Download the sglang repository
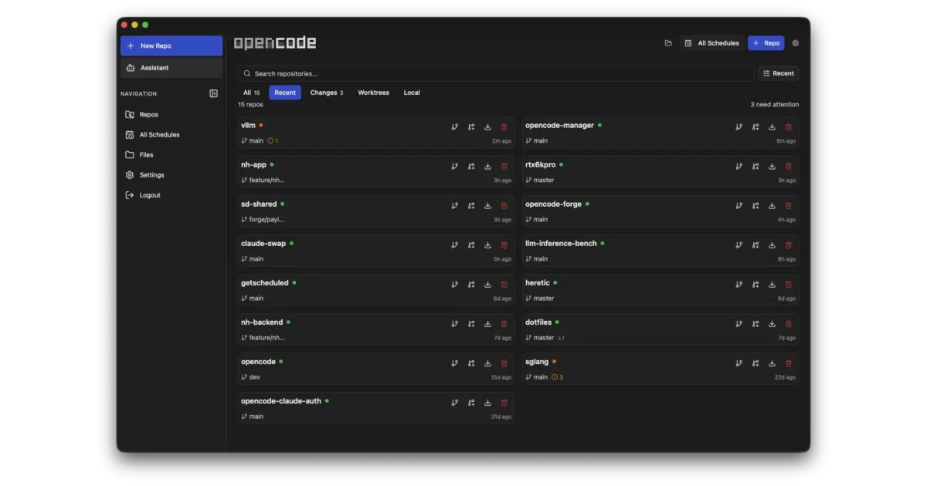The image size is (927, 486). [772, 363]
